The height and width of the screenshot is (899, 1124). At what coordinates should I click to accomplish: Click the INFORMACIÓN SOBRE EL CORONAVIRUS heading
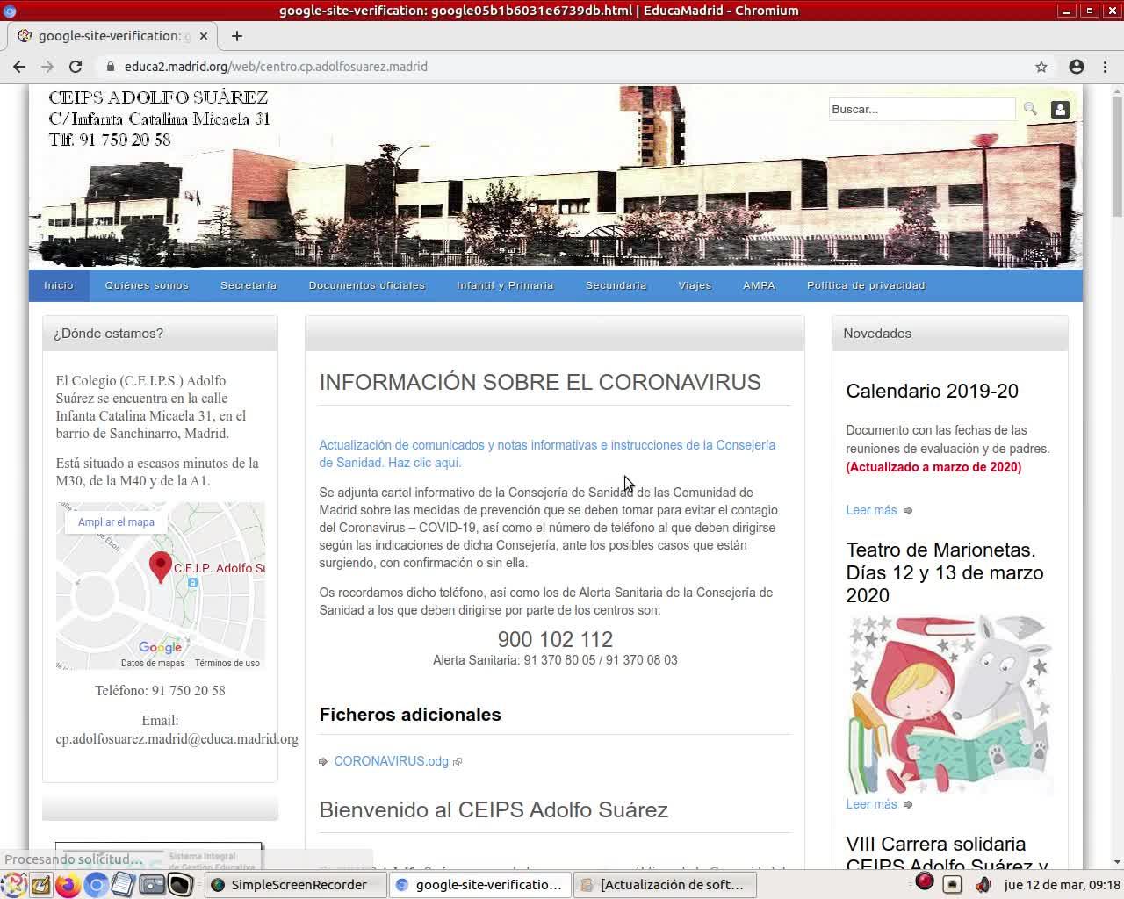point(540,383)
